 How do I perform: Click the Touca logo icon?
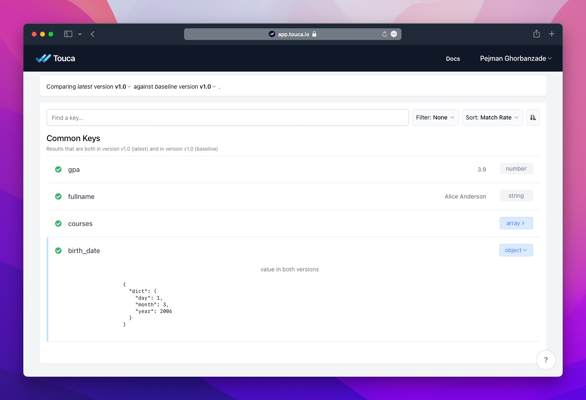pos(43,58)
